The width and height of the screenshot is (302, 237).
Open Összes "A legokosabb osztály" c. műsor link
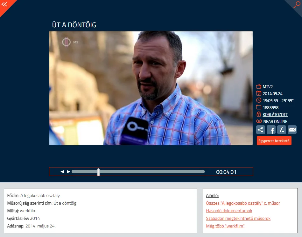coord(243,203)
